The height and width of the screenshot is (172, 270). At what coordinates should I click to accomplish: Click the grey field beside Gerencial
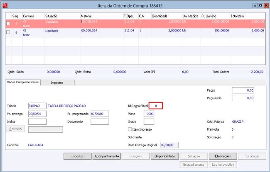pyautogui.click(x=46, y=129)
